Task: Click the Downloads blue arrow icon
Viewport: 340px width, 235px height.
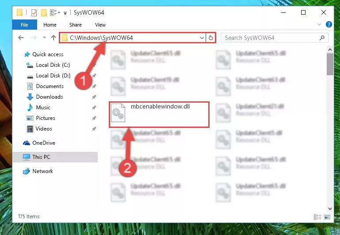Action: point(30,97)
